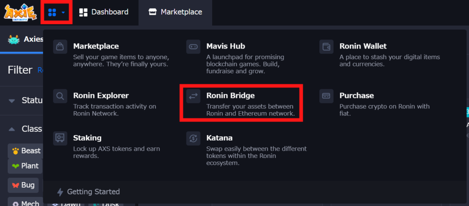Click the Staking safe icon
This screenshot has height=206, width=469.
pyautogui.click(x=60, y=138)
